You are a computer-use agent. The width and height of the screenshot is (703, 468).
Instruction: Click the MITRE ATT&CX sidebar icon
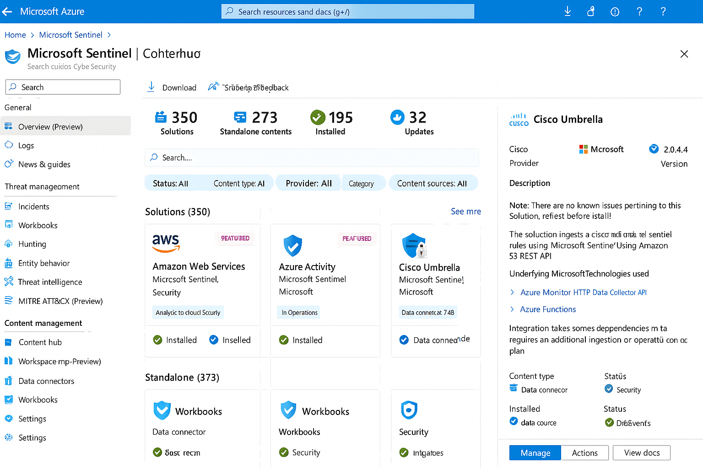pyautogui.click(x=9, y=300)
